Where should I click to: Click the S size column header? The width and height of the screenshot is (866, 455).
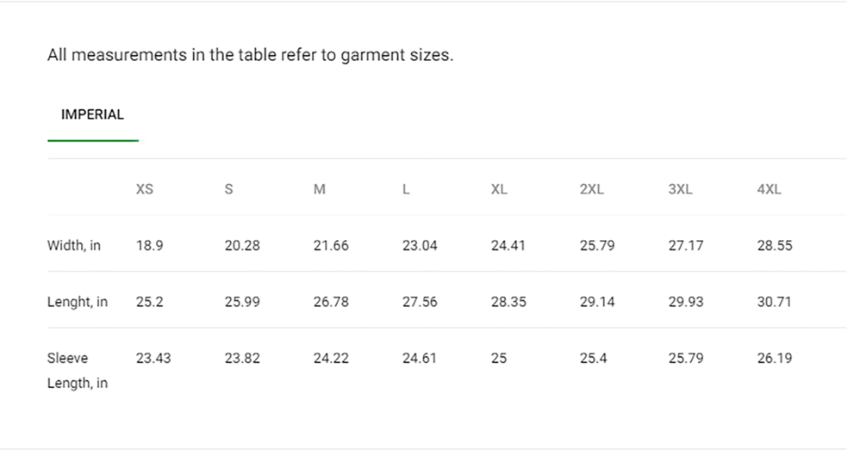[x=228, y=189]
